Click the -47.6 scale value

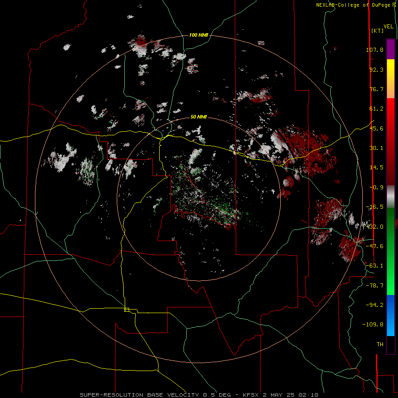[375, 246]
